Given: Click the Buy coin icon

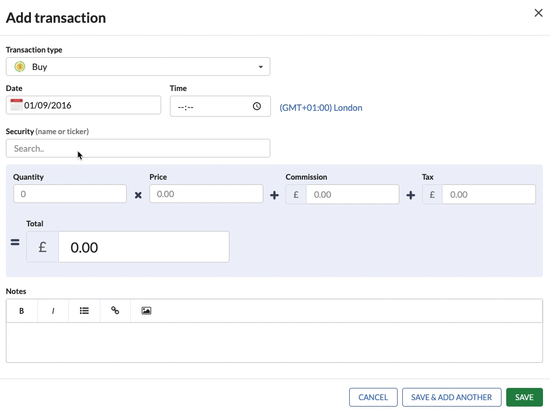Looking at the screenshot, I should pos(20,66).
